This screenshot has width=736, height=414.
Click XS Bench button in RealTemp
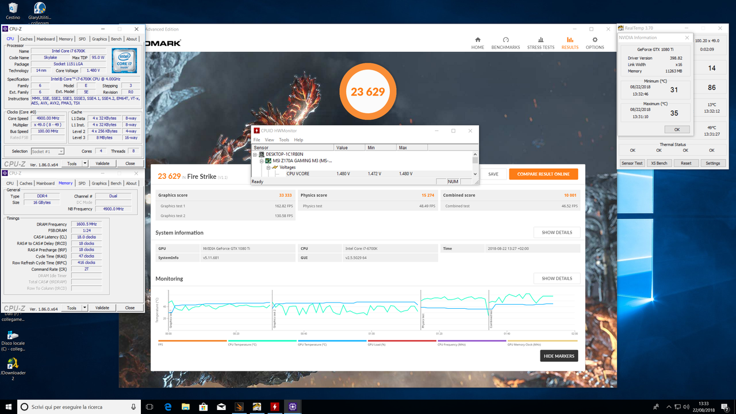point(659,163)
